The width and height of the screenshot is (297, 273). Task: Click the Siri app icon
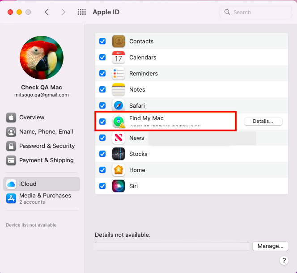point(119,186)
